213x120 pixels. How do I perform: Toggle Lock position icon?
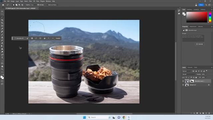pyautogui.click(x=191, y=77)
